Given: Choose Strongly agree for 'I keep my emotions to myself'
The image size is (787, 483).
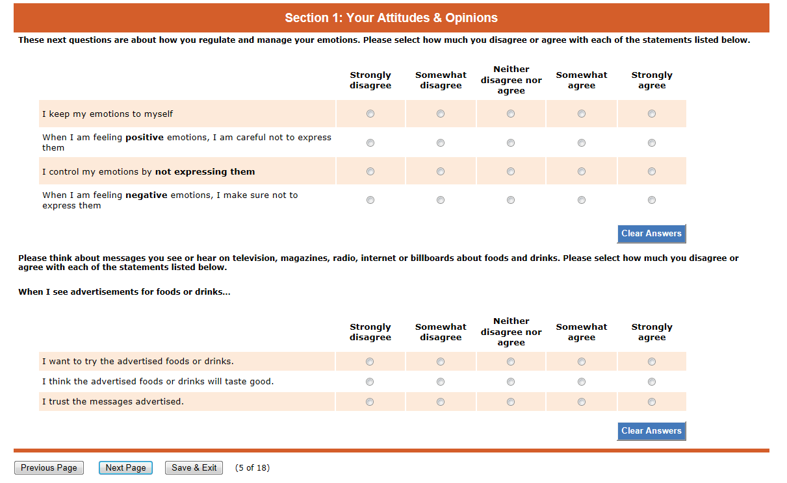Looking at the screenshot, I should (652, 114).
